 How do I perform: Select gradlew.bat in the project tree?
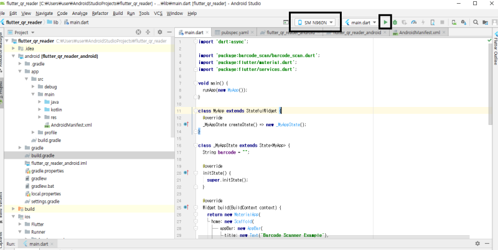[x=42, y=186]
